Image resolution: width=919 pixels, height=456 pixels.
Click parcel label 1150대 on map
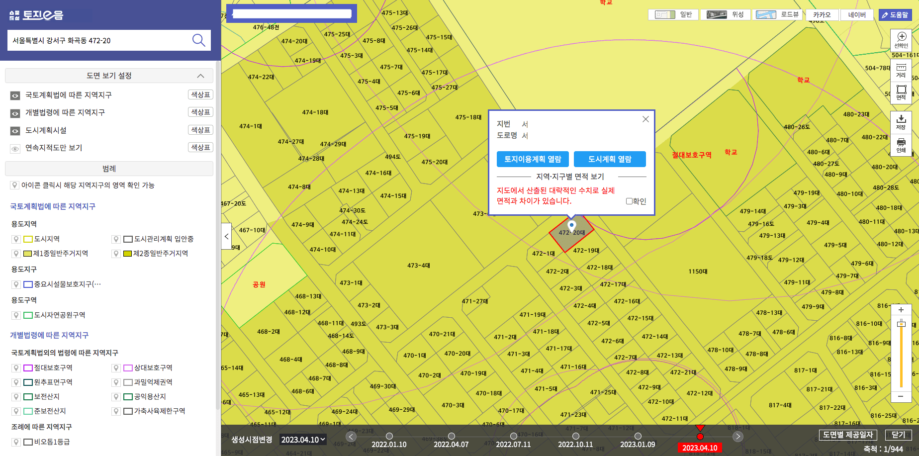[698, 272]
